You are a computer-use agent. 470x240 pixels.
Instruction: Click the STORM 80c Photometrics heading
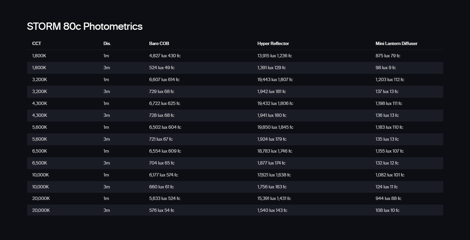point(85,26)
